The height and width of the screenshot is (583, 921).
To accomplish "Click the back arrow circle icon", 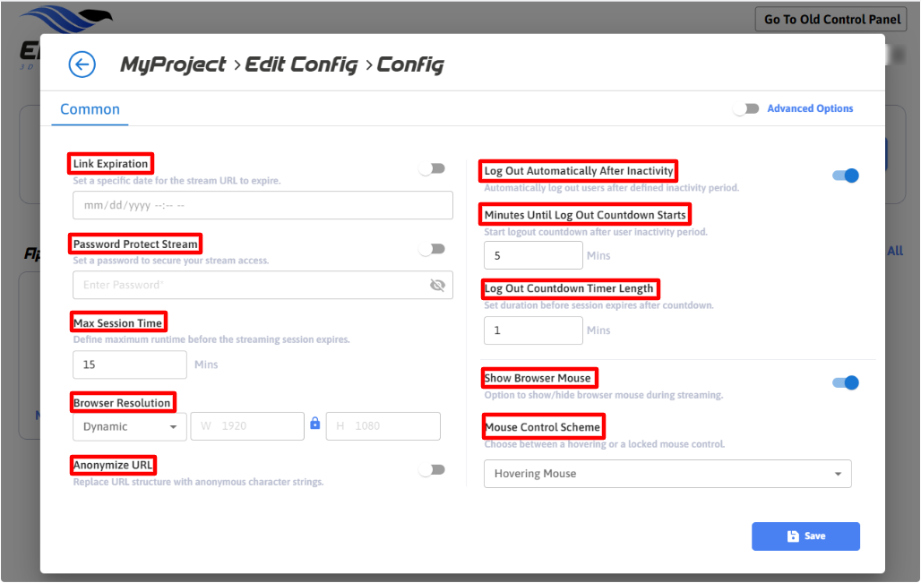I will tap(82, 64).
